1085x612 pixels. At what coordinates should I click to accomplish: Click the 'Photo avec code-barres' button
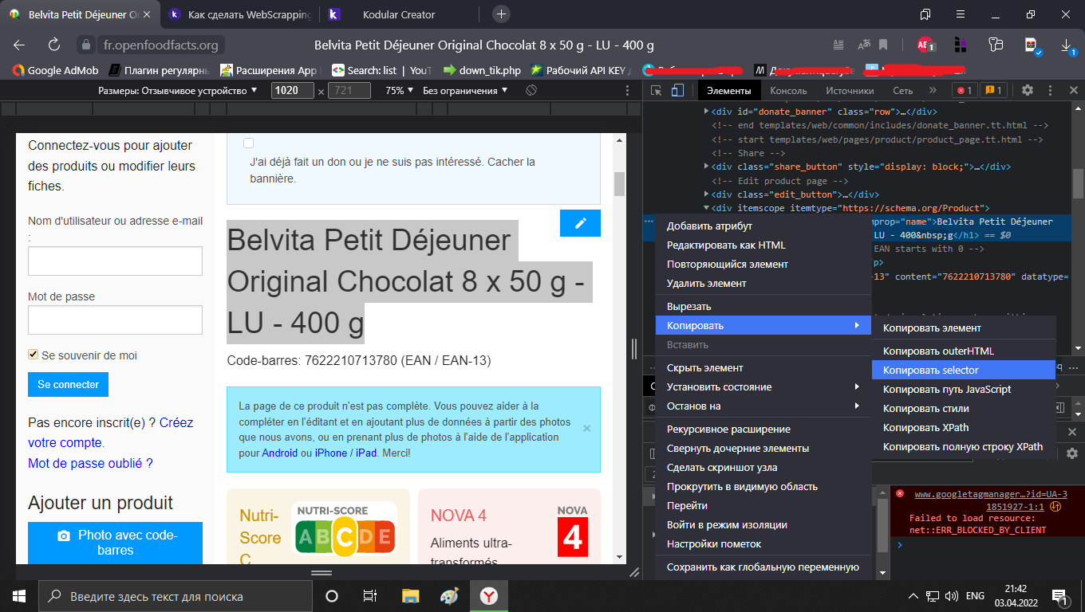coord(115,543)
